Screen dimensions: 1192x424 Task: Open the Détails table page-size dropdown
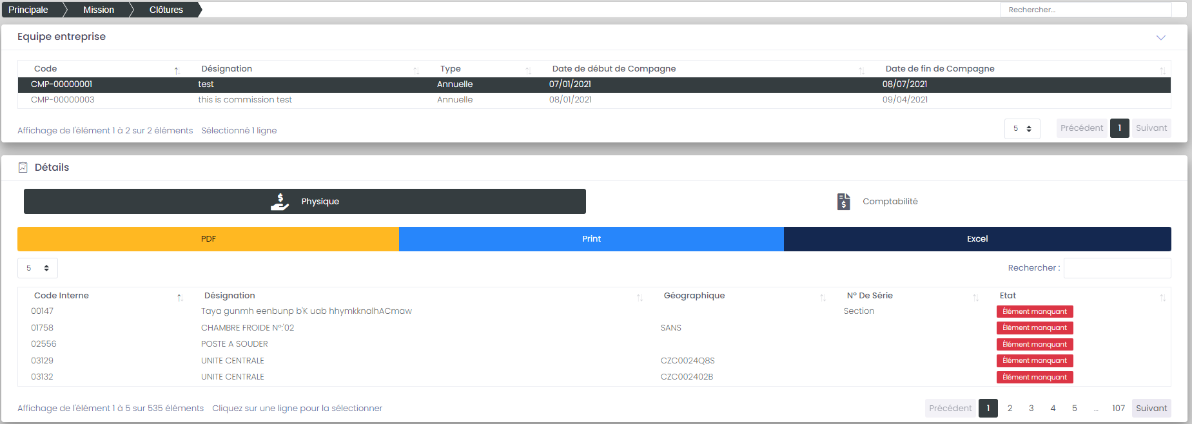pyautogui.click(x=37, y=268)
